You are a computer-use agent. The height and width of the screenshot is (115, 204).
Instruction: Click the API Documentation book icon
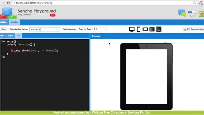185,29
